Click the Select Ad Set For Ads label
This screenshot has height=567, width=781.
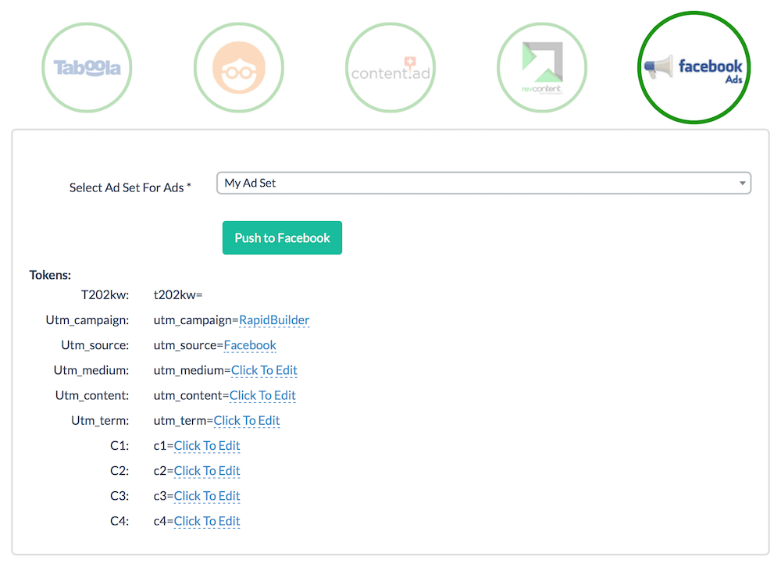130,188
